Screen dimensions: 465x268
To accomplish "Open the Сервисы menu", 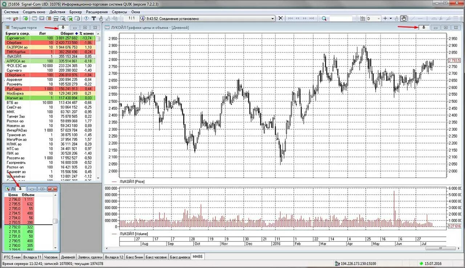I will (119, 12).
